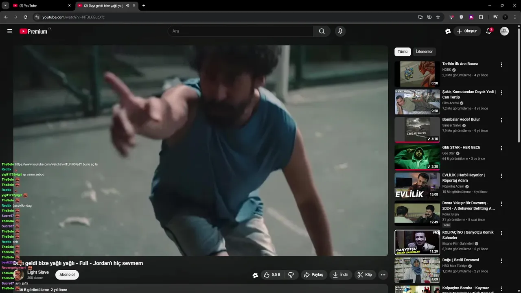The image size is (521, 293).
Task: Close the Dayı geldi bize tab
Action: click(x=134, y=6)
